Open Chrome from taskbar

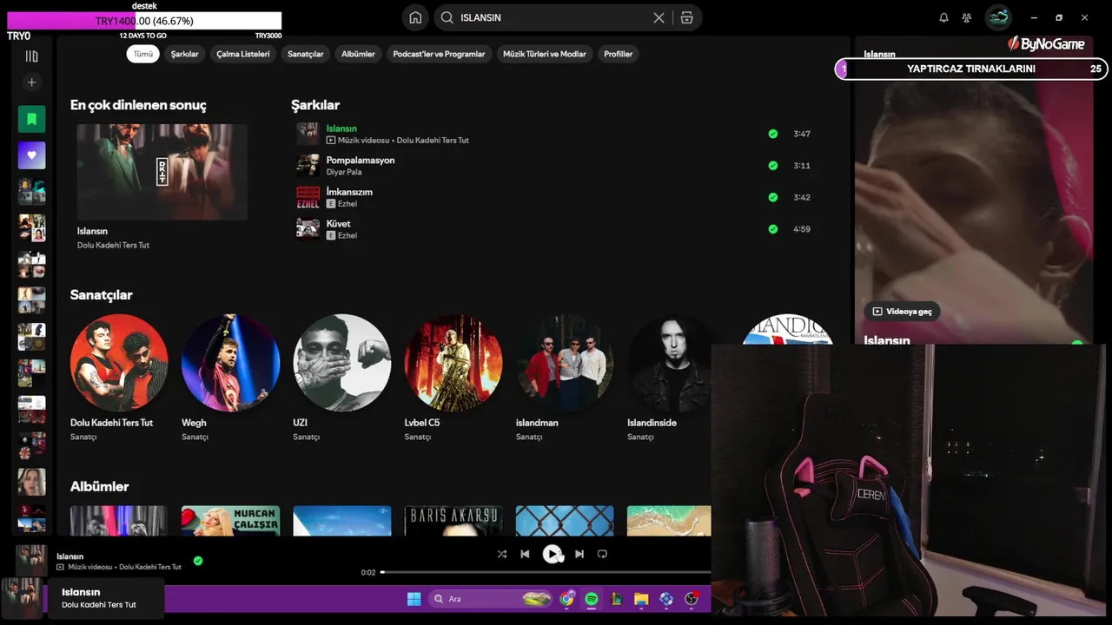point(566,599)
